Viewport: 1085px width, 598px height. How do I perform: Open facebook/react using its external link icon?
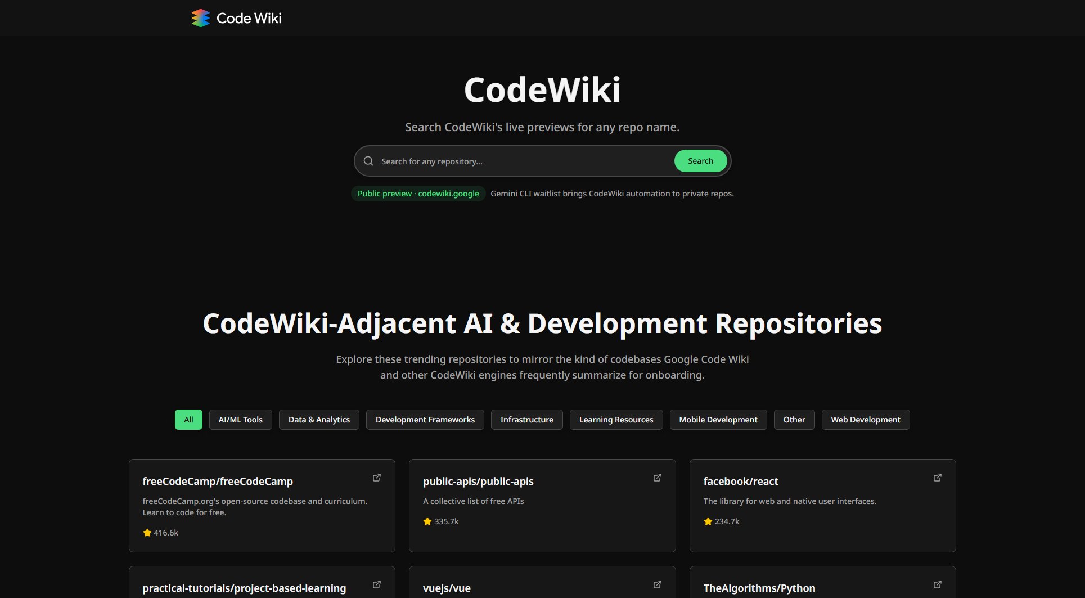coord(937,477)
